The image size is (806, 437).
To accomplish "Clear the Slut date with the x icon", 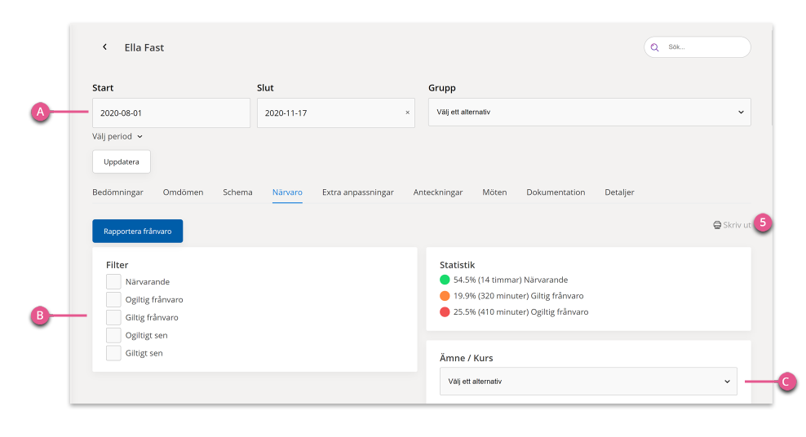I will point(408,113).
